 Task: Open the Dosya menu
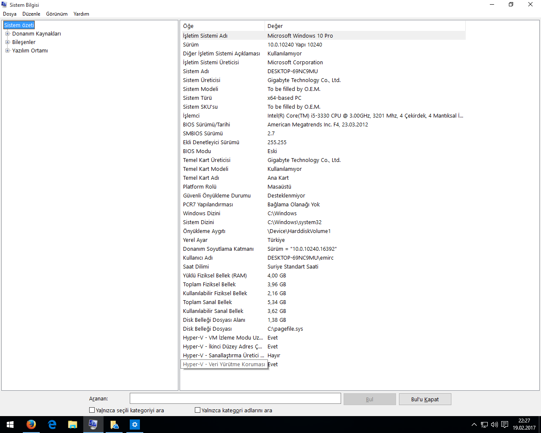click(10, 14)
